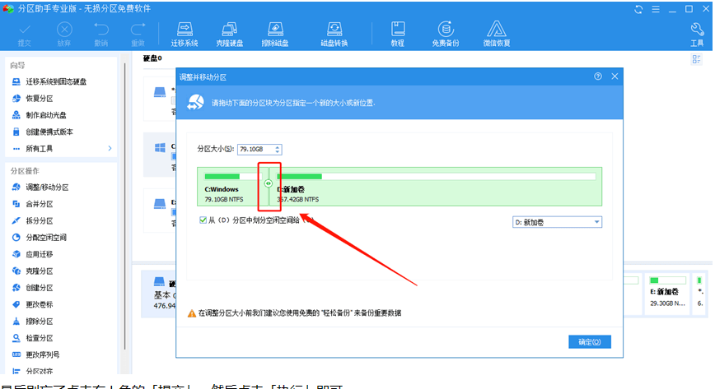This screenshot has height=389, width=715.
Task: Select 合并分区 in partition operations
Action: click(39, 204)
